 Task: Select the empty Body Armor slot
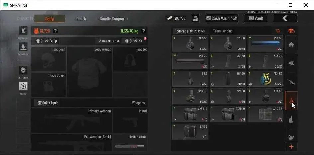click(89, 72)
